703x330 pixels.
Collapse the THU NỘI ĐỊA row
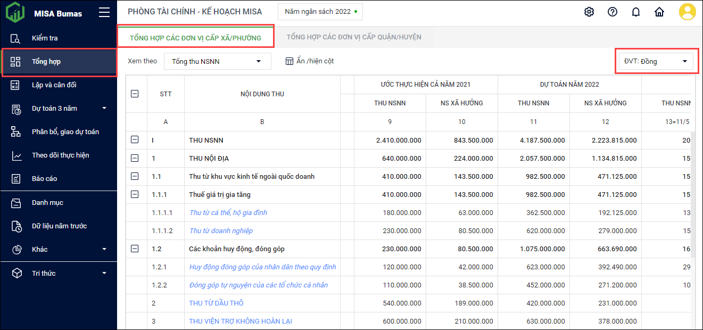[135, 158]
